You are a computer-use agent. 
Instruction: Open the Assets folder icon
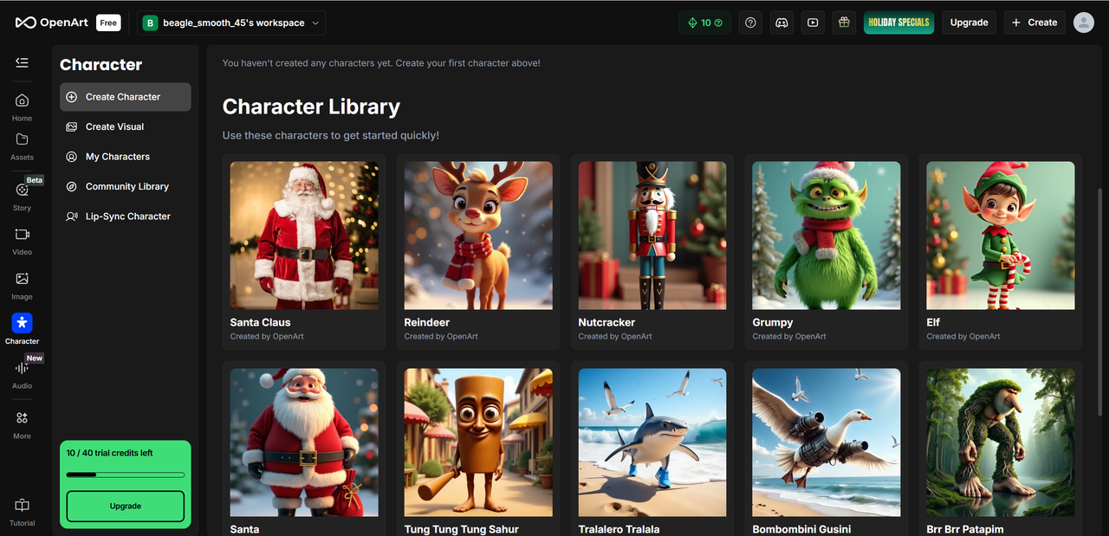tap(22, 139)
